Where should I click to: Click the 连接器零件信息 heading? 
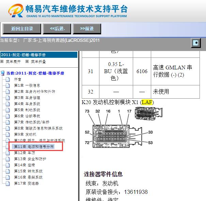(x=103, y=174)
